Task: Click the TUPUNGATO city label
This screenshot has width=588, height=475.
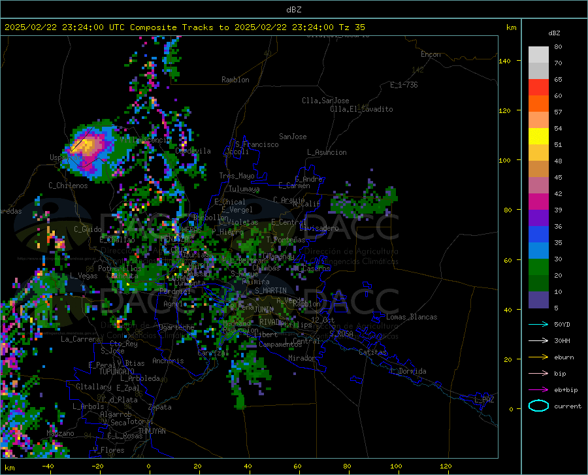Action: pos(117,372)
